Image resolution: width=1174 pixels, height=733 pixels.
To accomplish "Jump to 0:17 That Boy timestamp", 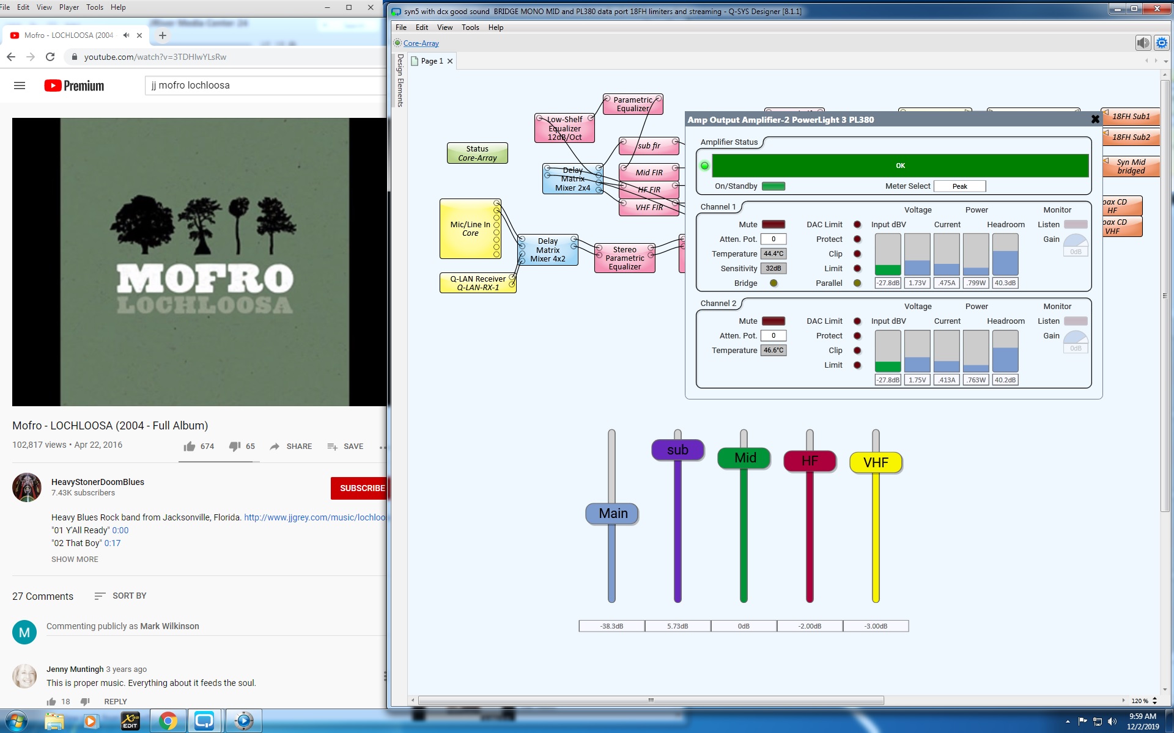I will tap(113, 543).
